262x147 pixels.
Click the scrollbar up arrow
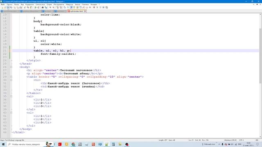(260, 15)
